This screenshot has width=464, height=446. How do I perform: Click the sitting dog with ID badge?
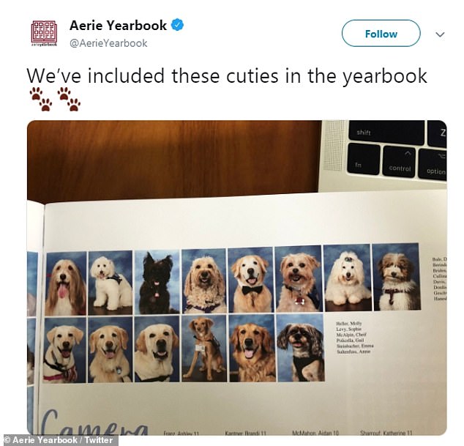(x=203, y=348)
